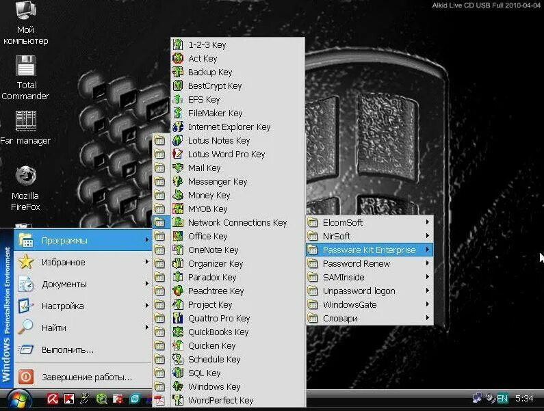Launch Peachtree Key icon

coord(178,291)
